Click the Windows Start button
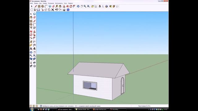 click(32, 109)
